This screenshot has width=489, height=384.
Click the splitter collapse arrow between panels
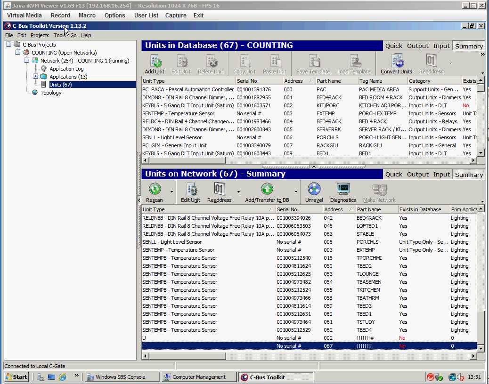click(x=314, y=167)
